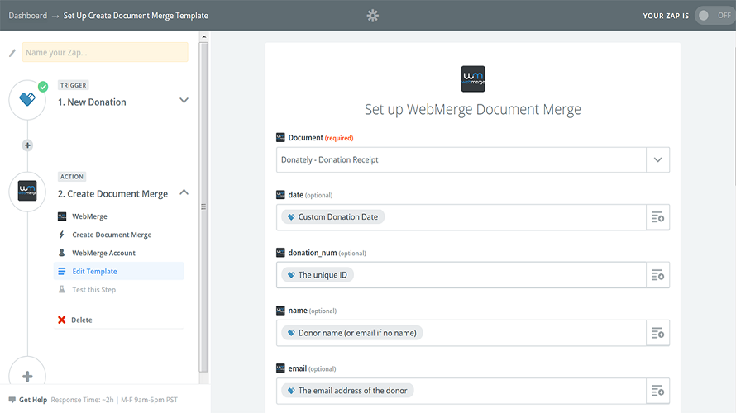Click the green check badge on trigger
736x413 pixels.
point(43,87)
